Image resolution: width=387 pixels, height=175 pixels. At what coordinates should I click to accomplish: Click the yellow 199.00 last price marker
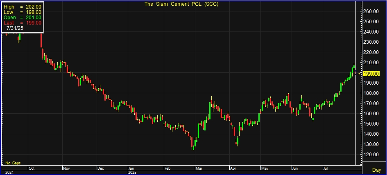372,74
